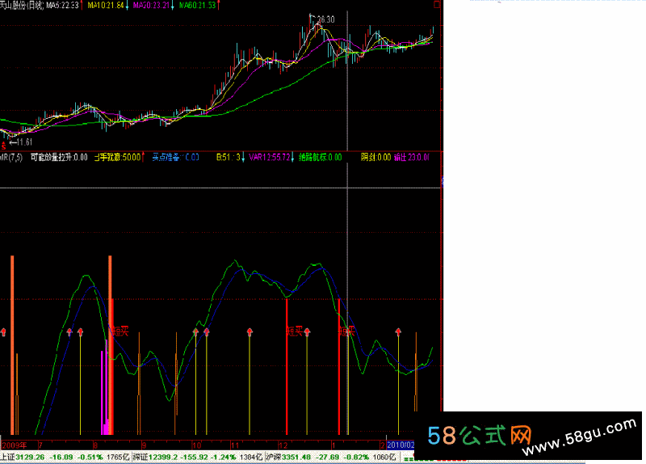The height and width of the screenshot is (464, 646).
Task: Click the B:51 indicator value
Action: coord(229,157)
